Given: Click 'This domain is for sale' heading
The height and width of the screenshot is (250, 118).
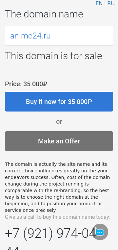Looking at the screenshot, I should pyautogui.click(x=53, y=56).
